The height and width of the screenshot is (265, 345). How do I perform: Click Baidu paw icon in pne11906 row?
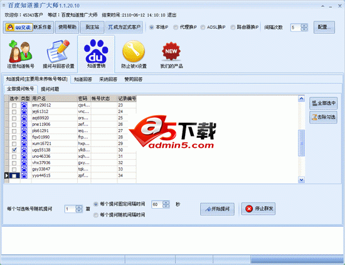click(24, 125)
